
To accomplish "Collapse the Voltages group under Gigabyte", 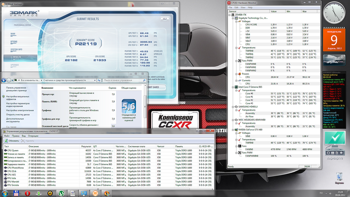I will (x=236, y=21).
